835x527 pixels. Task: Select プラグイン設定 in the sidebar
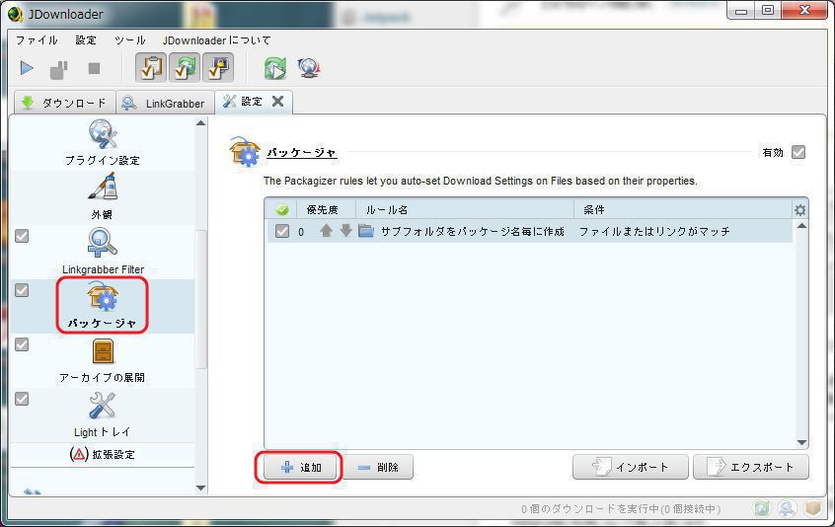pos(103,143)
